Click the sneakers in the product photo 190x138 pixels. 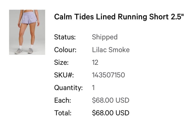[24, 51]
